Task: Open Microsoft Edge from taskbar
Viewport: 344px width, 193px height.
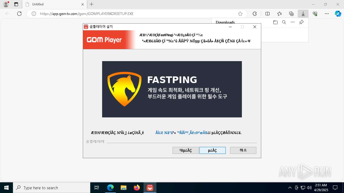Action: [110, 188]
